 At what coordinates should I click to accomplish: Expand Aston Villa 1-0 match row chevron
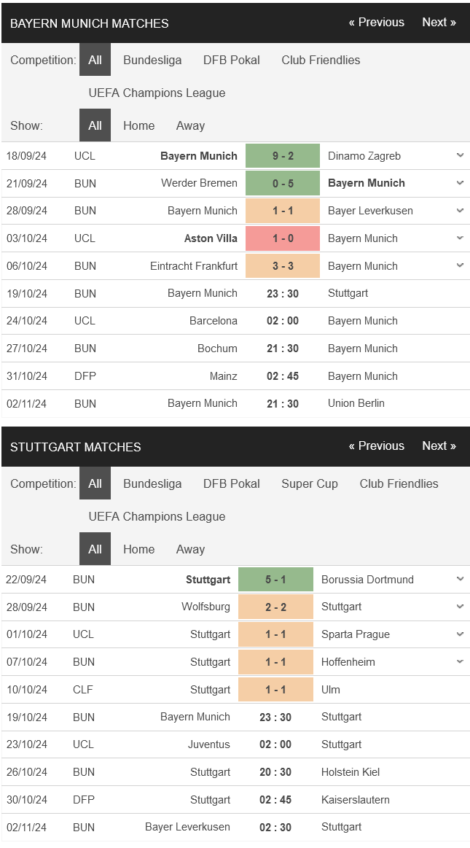460,238
